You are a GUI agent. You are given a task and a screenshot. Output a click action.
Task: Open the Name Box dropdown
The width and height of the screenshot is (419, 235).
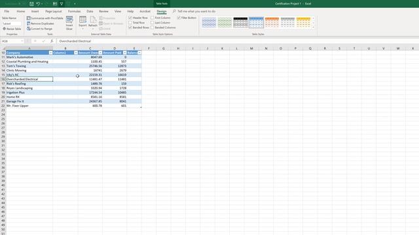(x=22, y=41)
